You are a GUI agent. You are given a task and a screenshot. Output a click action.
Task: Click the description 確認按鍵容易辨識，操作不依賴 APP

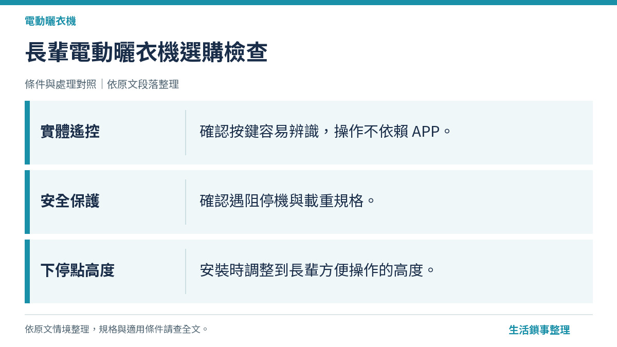click(325, 132)
